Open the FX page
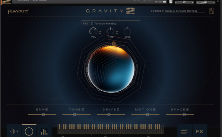 click(x=200, y=131)
